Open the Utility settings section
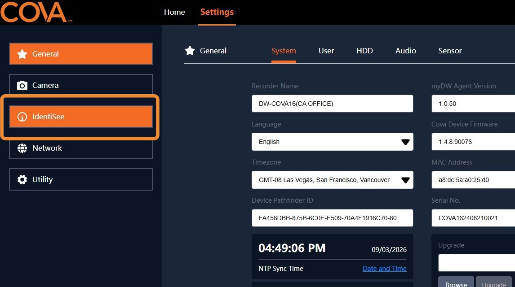 [x=81, y=179]
